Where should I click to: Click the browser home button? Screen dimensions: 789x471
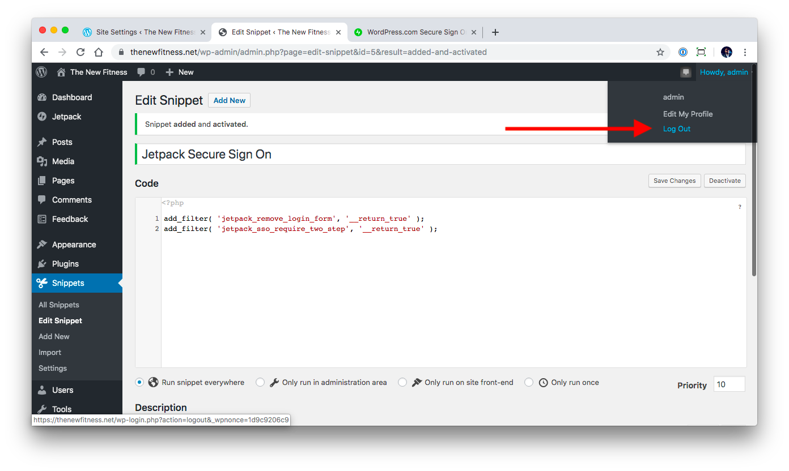(x=99, y=52)
